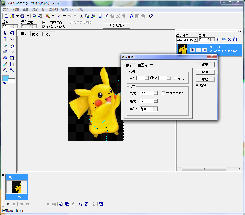The height and width of the screenshot is (215, 245).
Task: Open the 单位 像素 dropdown
Action: (155, 109)
